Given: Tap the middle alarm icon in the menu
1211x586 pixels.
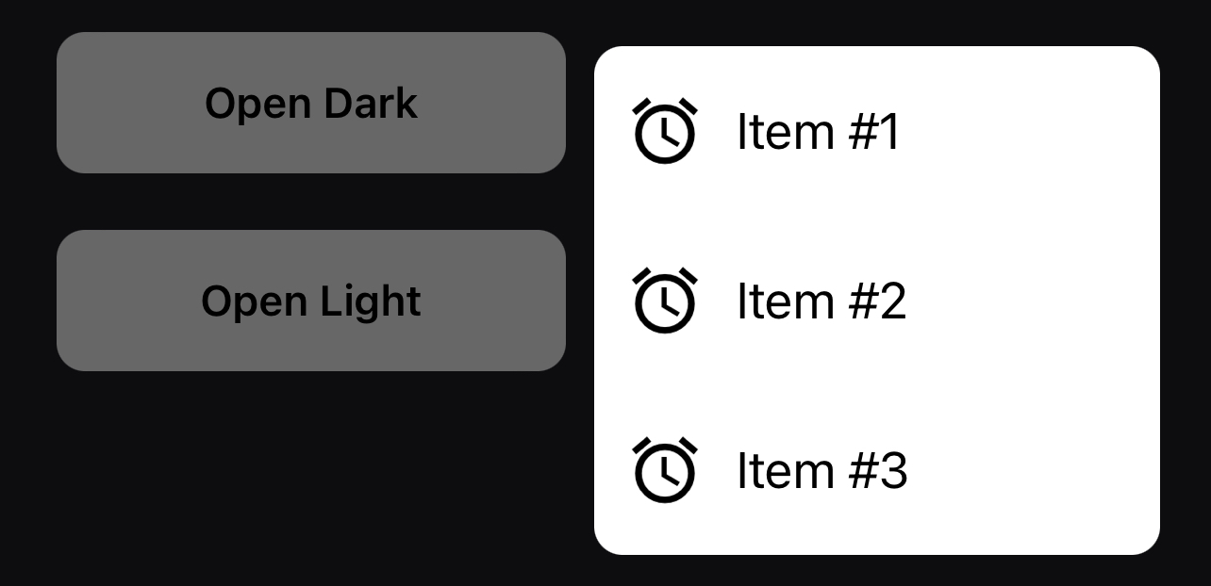Looking at the screenshot, I should coord(664,301).
